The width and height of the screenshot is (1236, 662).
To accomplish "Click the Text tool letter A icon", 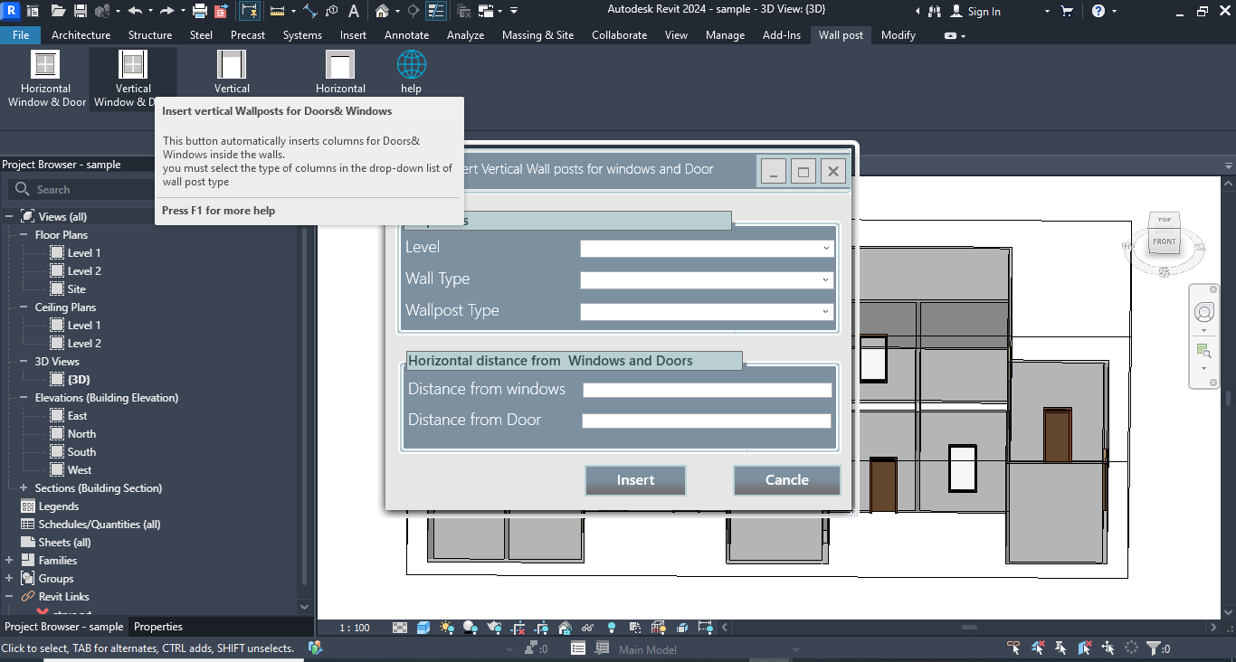I will click(353, 12).
